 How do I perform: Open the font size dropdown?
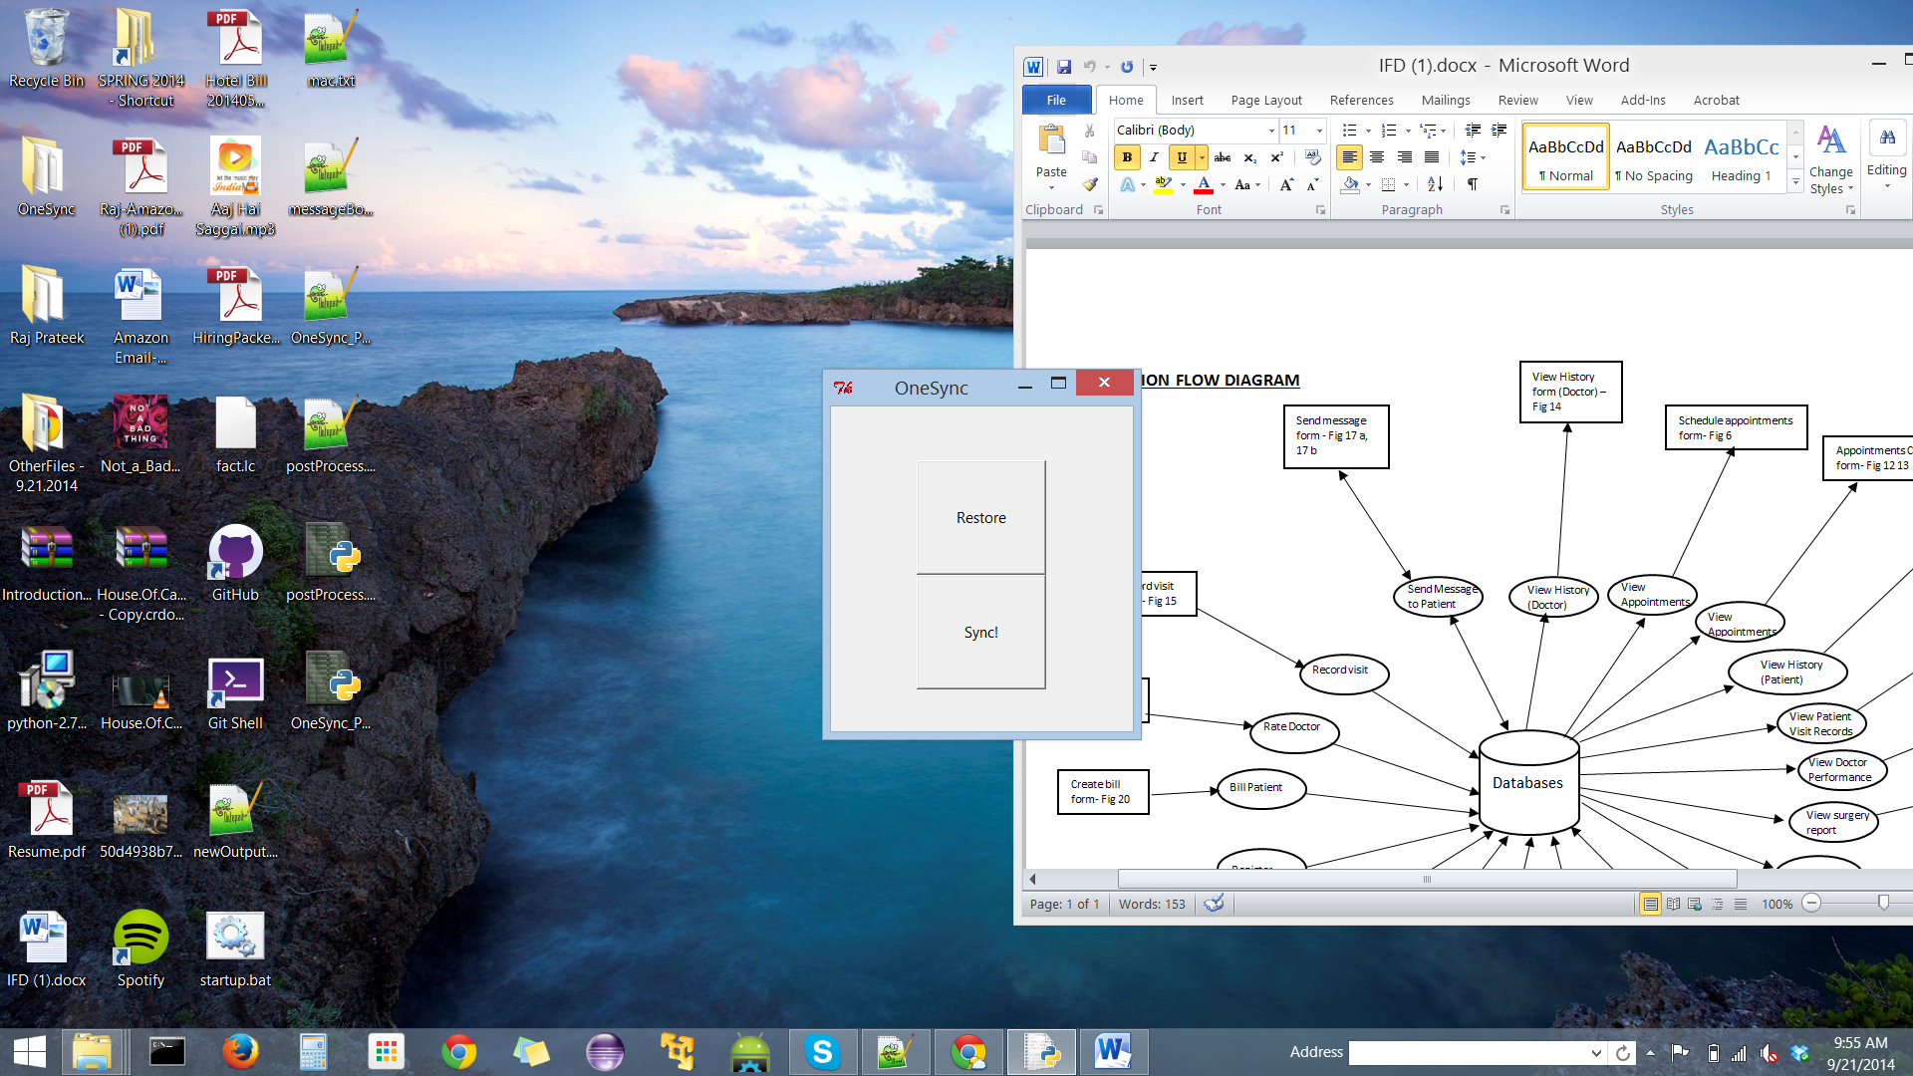click(1319, 131)
